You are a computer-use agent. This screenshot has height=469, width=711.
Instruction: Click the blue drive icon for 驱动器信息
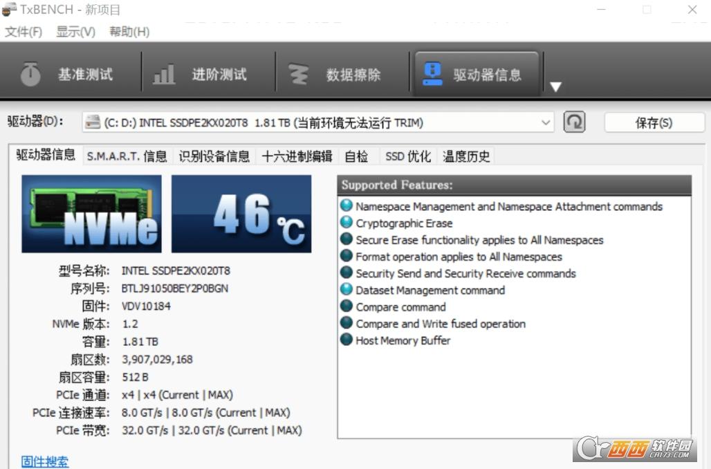[x=432, y=74]
